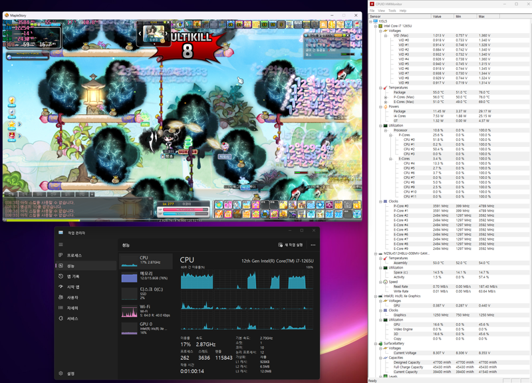Select the 메모리 performance entry
This screenshot has height=383, width=532.
coord(146,277)
